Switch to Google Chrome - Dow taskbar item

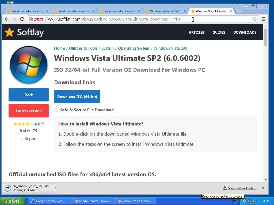pos(92,201)
